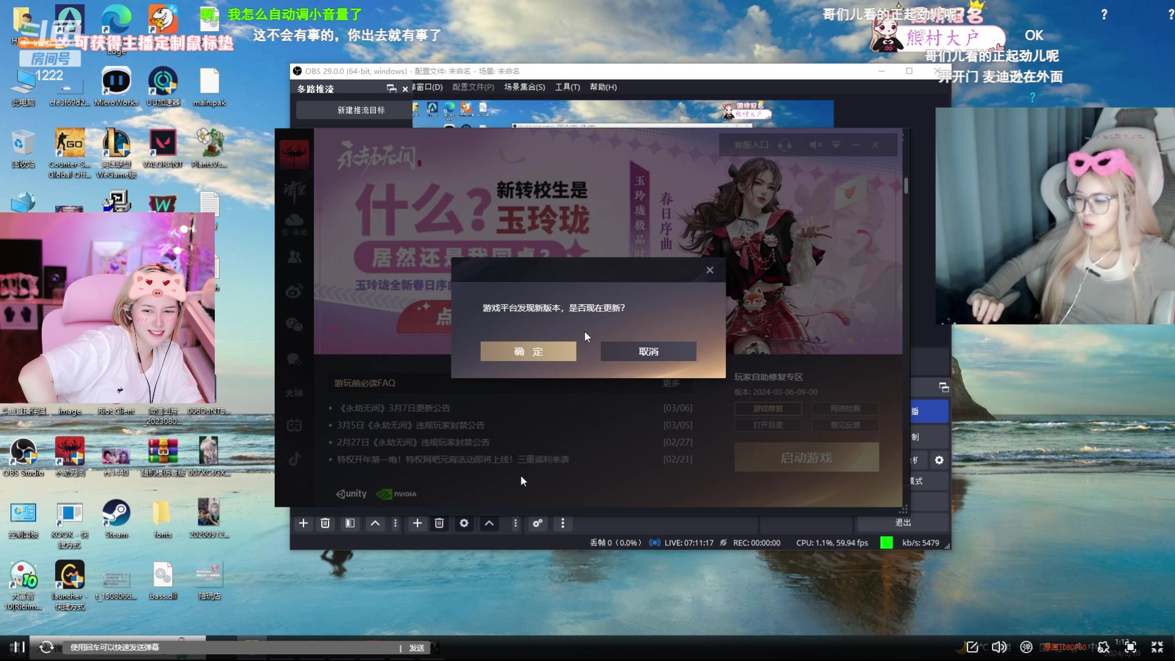Expand the launcher title-bar dropdown triangle
Screen dimensions: 1175x661
click(x=837, y=145)
